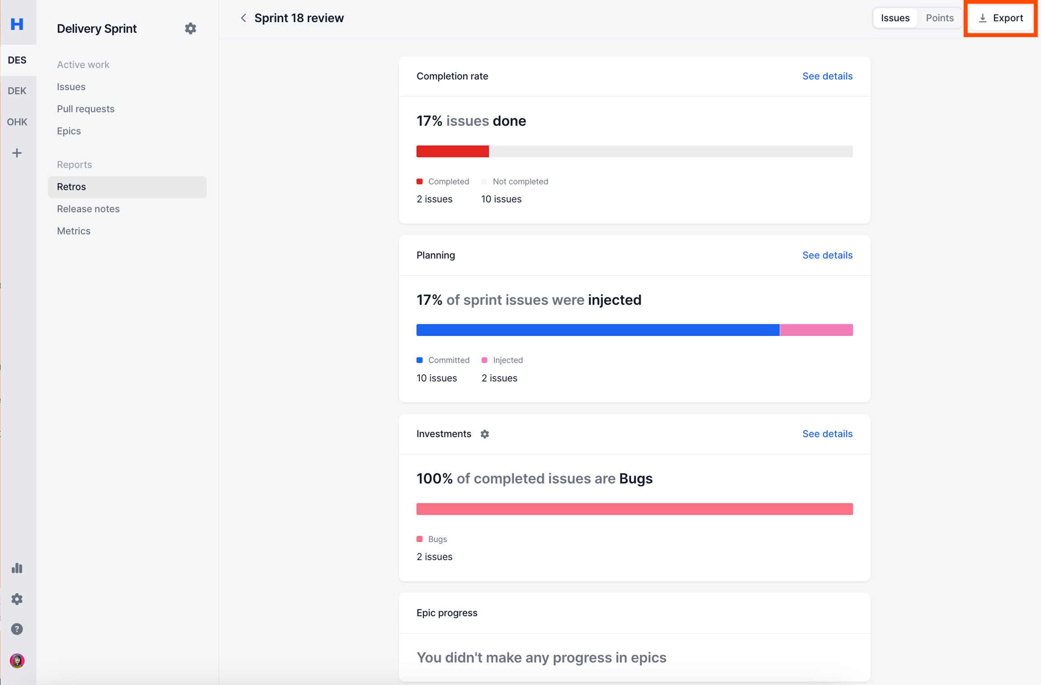Viewport: 1041px width, 685px height.
Task: Open the Metrics report page
Action: (x=74, y=231)
